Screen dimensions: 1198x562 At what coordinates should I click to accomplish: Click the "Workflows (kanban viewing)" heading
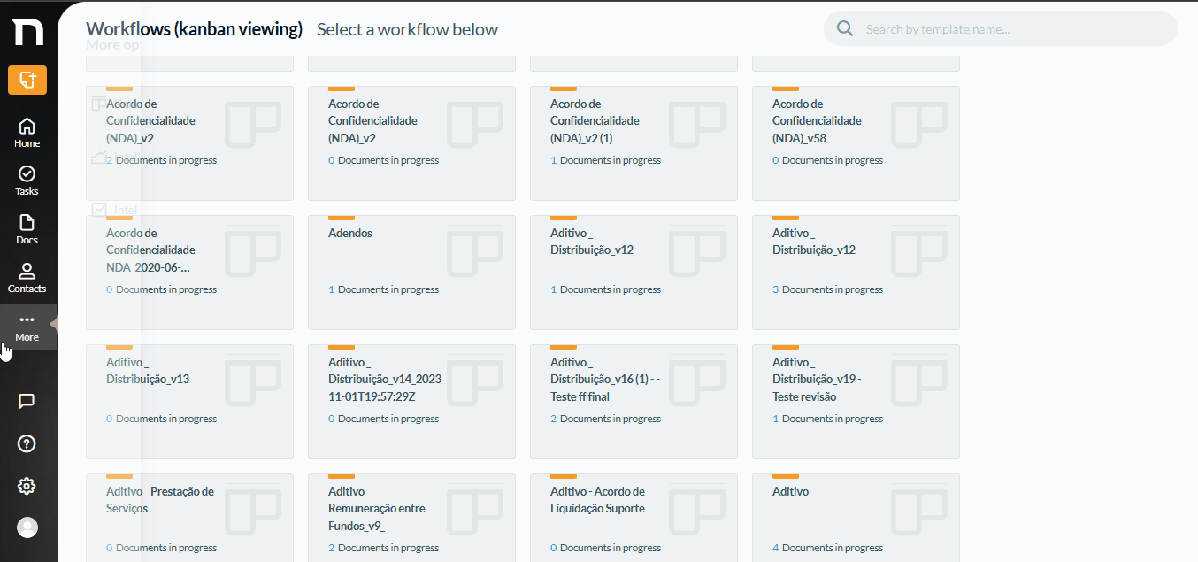[x=195, y=29]
